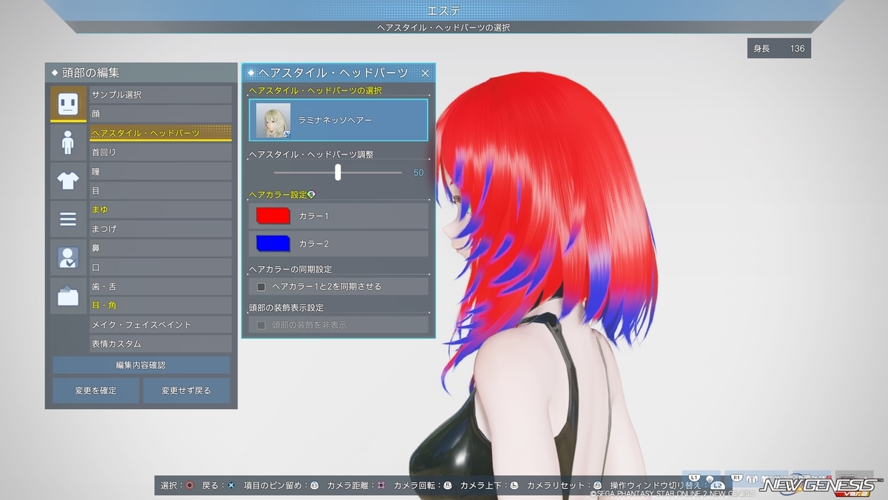Close the ヘアスタイル・ヘッドパーツ panel
Screen dimensions: 888x500
click(x=425, y=73)
